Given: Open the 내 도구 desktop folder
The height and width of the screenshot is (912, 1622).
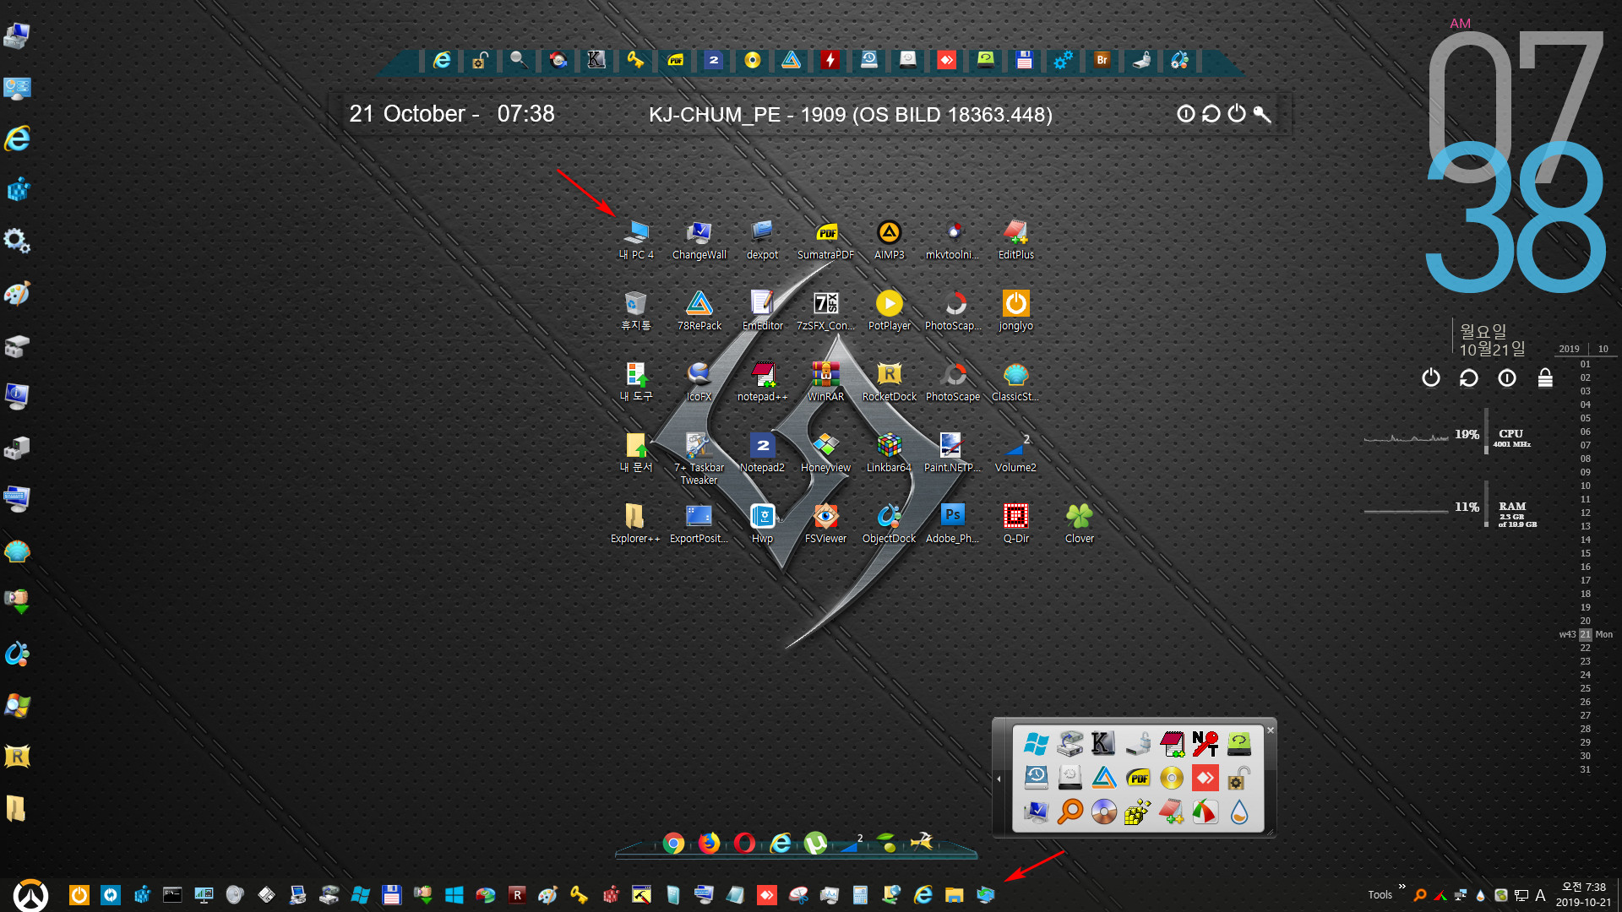Looking at the screenshot, I should [635, 382].
